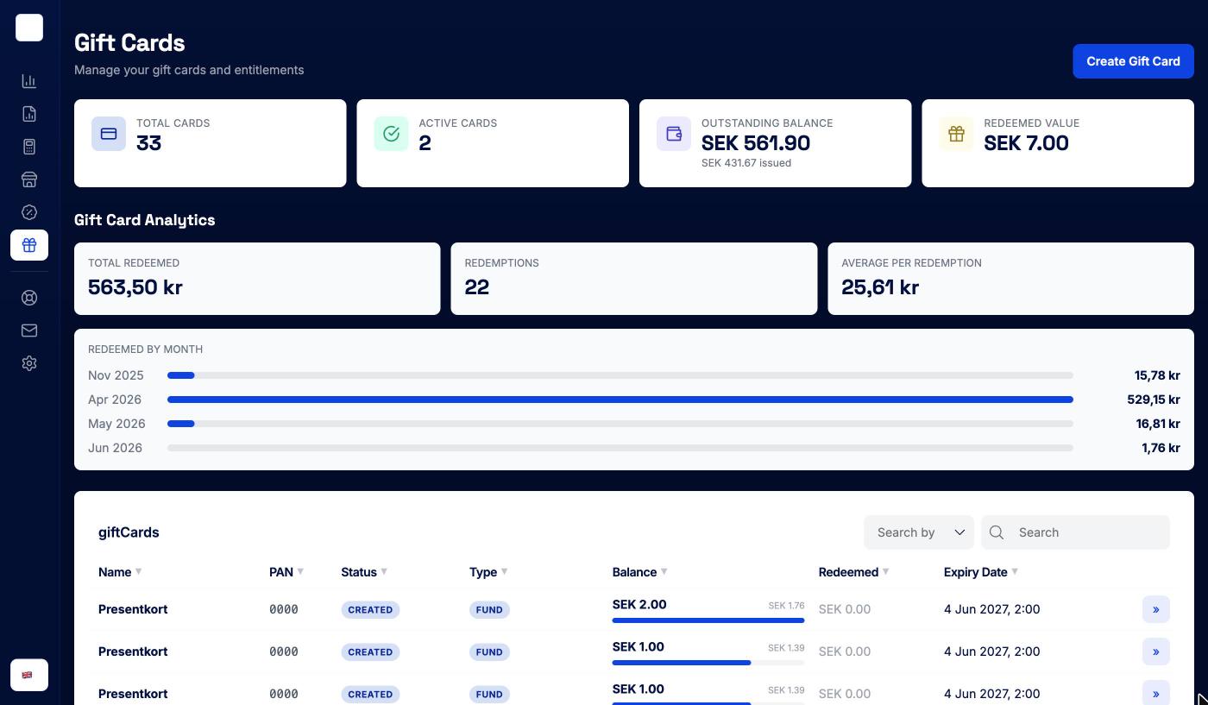
Task: Open details arrow for third Presentkort row
Action: [1155, 693]
